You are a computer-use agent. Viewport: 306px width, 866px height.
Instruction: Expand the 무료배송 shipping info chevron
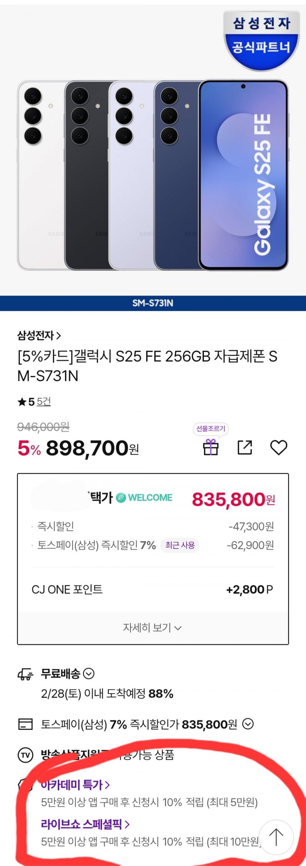coord(89,673)
